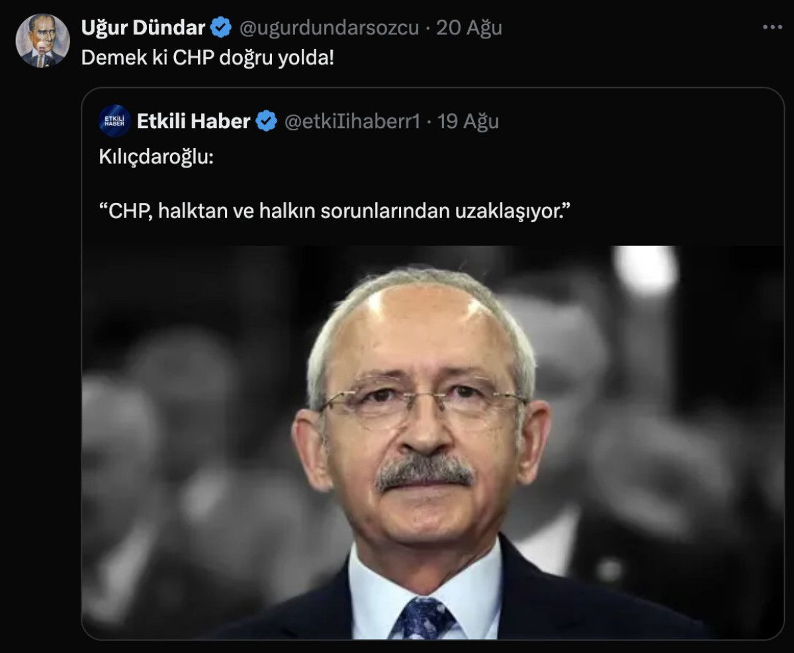Open the @ugurdundarsozcu handle link
Screen dimensions: 794x653
click(x=328, y=28)
